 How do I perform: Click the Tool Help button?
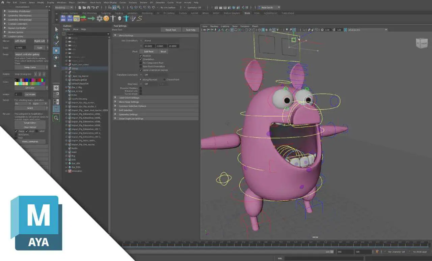point(191,30)
